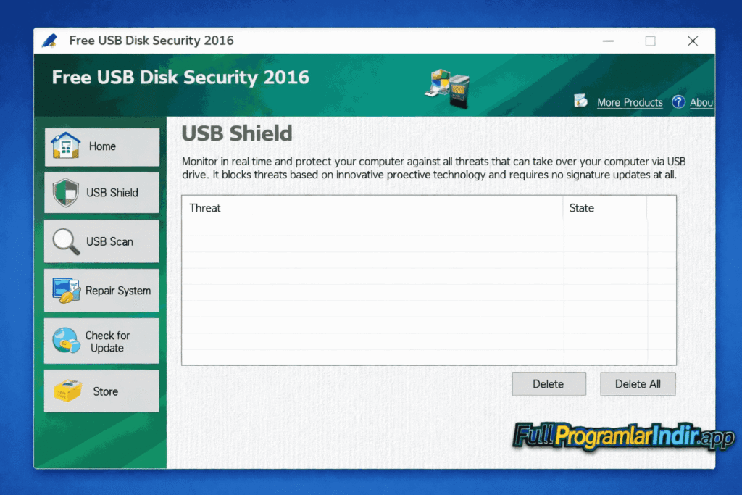Click the USB Shield shield icon
The height and width of the screenshot is (495, 742).
(66, 192)
